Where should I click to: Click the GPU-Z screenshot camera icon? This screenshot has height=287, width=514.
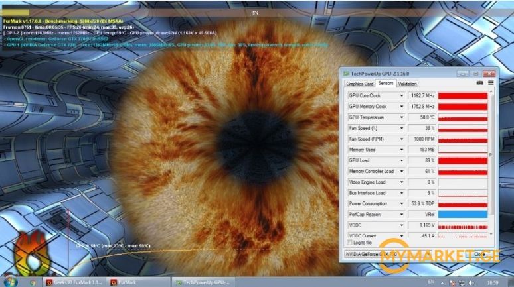[479, 83]
